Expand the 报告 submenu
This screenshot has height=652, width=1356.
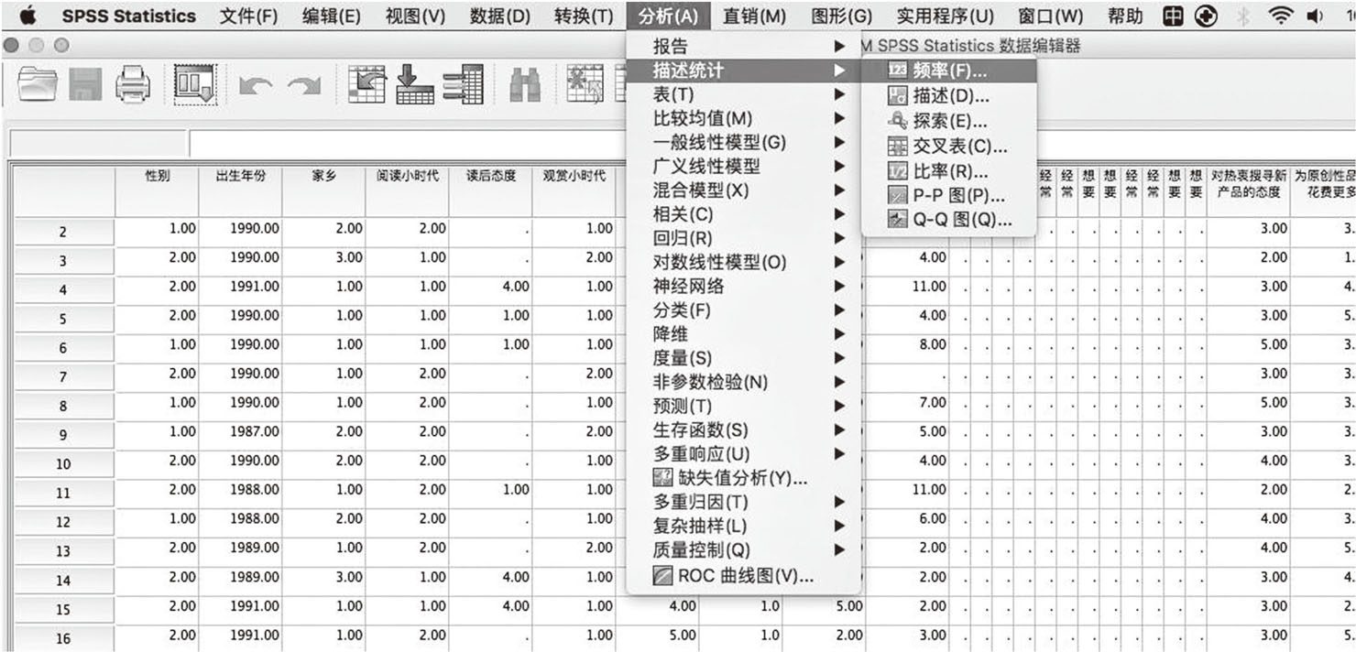pyautogui.click(x=743, y=46)
